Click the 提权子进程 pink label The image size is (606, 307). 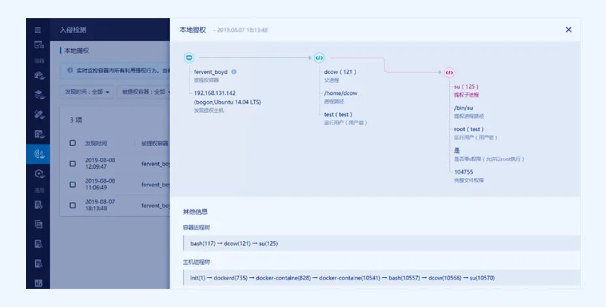[x=467, y=95]
